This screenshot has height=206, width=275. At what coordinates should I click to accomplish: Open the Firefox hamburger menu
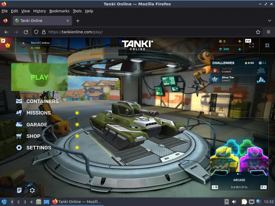coord(269,32)
